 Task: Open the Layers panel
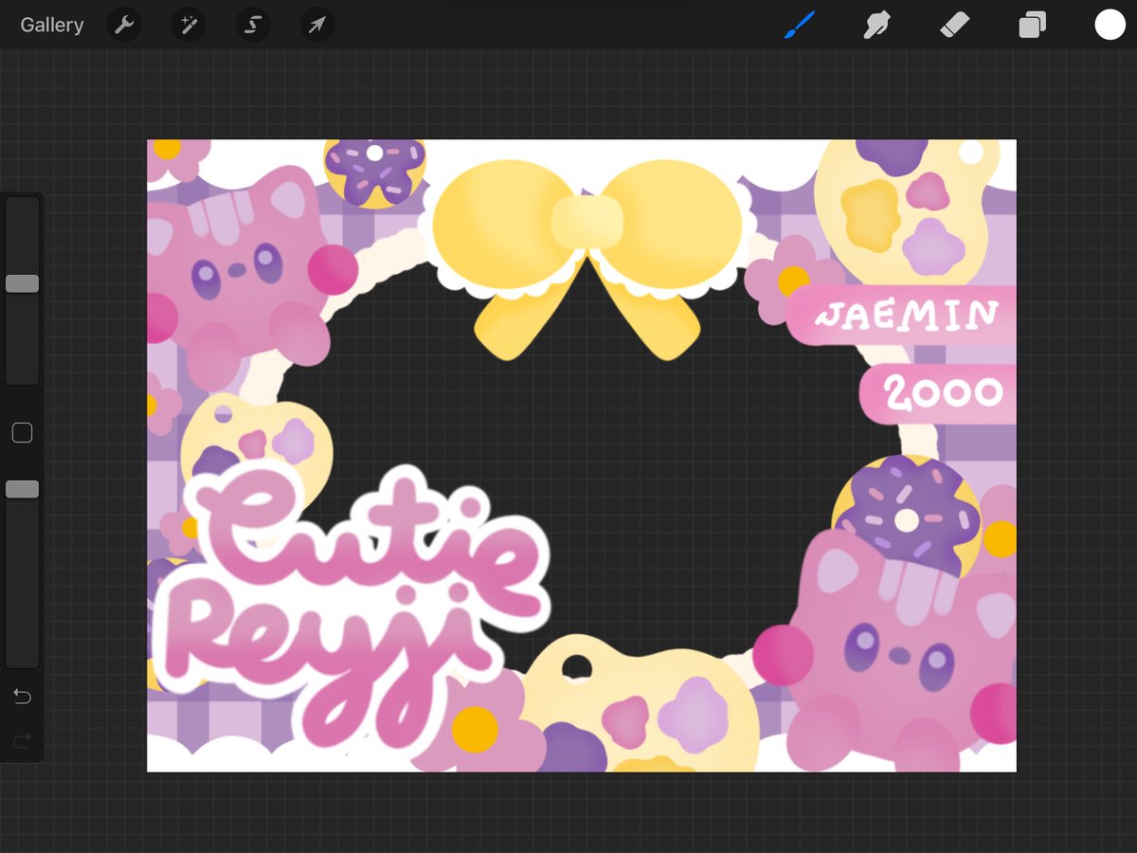1032,25
